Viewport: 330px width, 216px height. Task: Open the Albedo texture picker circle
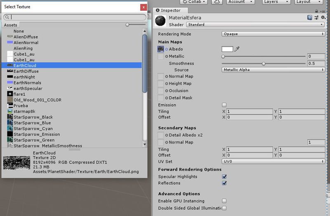pos(167,49)
